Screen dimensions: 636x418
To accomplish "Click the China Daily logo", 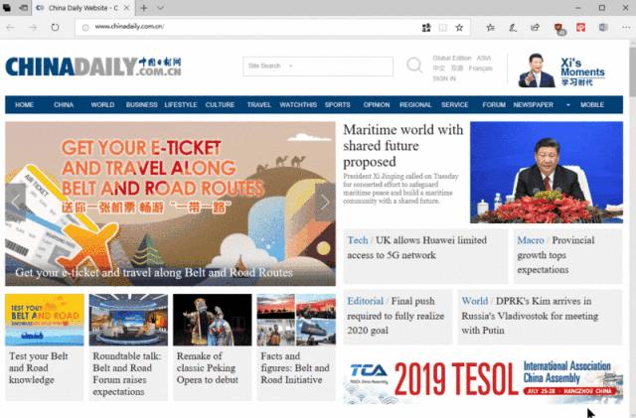I will click(93, 67).
